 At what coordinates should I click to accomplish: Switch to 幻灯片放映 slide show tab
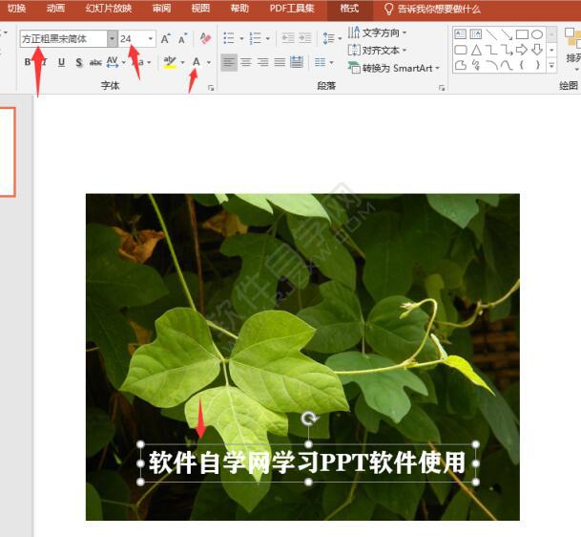click(109, 9)
